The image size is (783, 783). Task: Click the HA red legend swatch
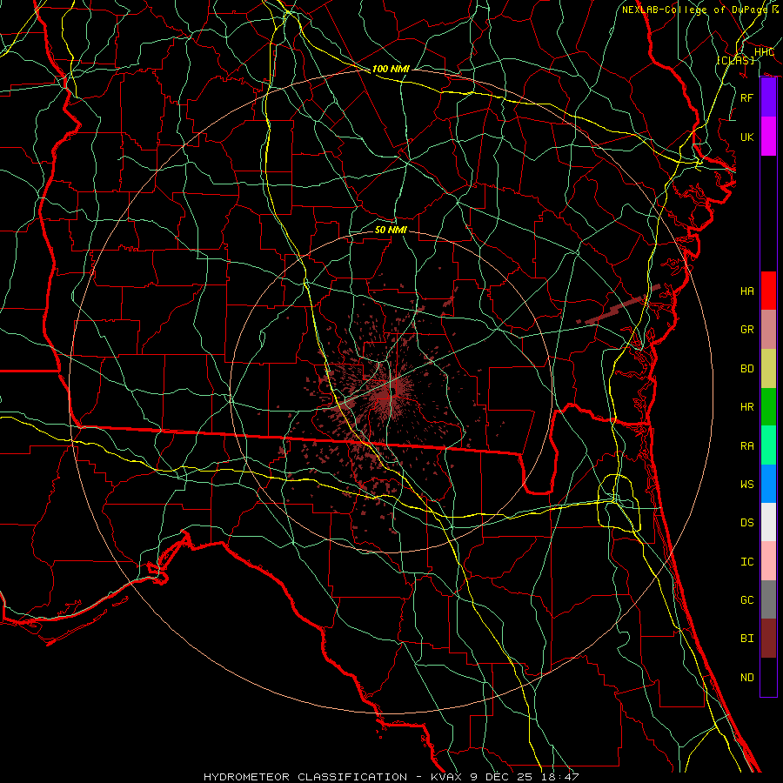(768, 291)
